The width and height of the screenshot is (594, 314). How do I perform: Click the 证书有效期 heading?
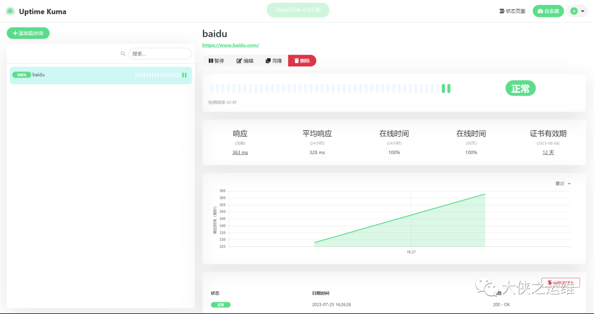point(548,133)
